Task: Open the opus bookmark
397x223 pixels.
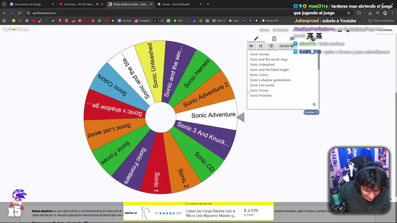Action: pyautogui.click(x=234, y=21)
